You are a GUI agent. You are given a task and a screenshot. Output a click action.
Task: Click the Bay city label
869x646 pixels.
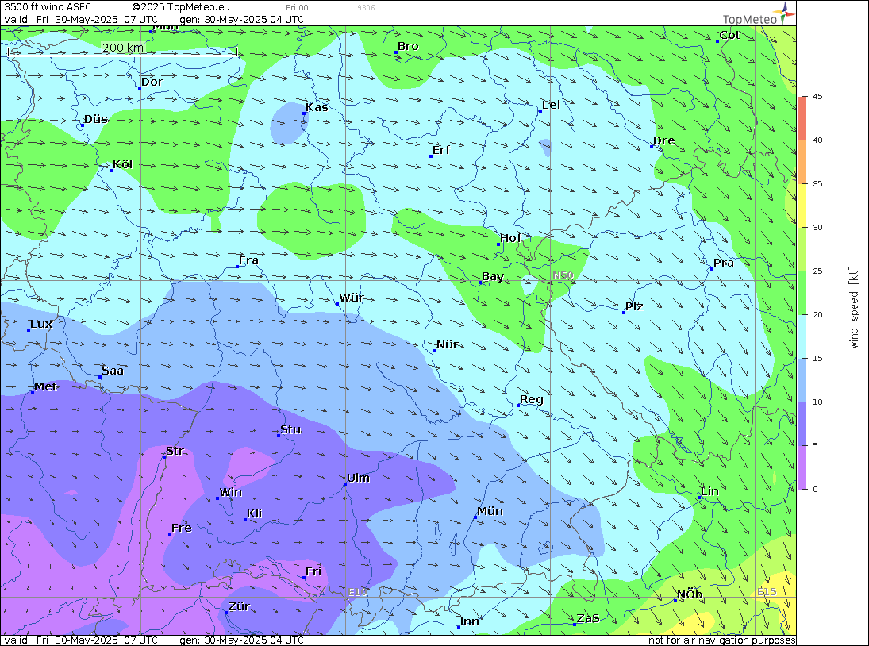point(493,276)
